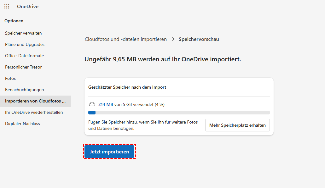Click the 214 MB storage amount

[x=106, y=104]
